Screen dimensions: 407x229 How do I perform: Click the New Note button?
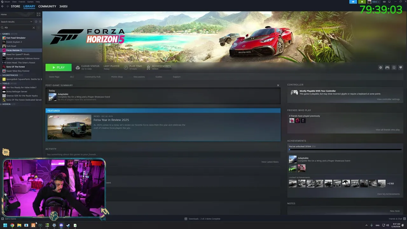[395, 211]
